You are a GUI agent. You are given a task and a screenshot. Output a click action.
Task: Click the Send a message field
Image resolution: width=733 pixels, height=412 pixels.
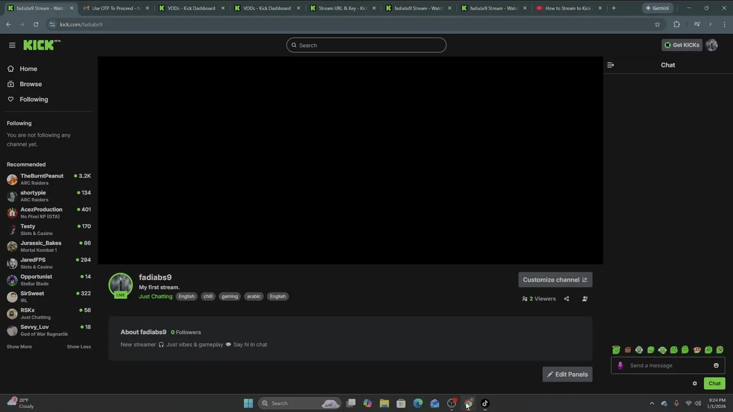[667, 366]
